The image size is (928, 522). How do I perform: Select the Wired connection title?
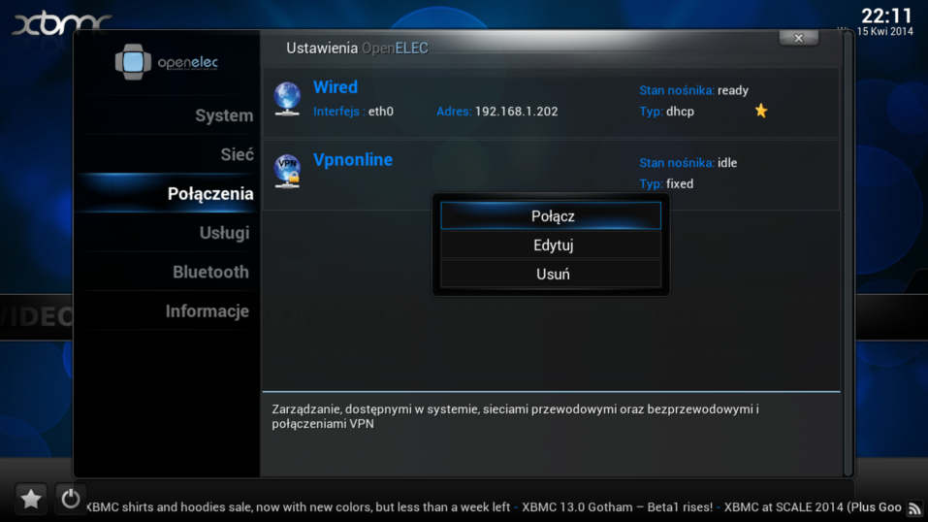click(x=335, y=87)
